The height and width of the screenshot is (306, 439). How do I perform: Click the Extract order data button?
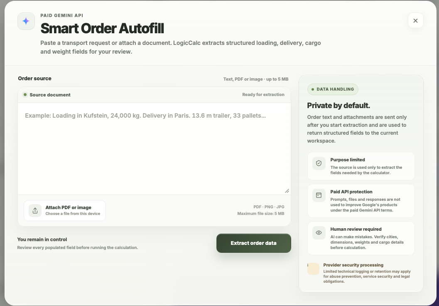[254, 243]
